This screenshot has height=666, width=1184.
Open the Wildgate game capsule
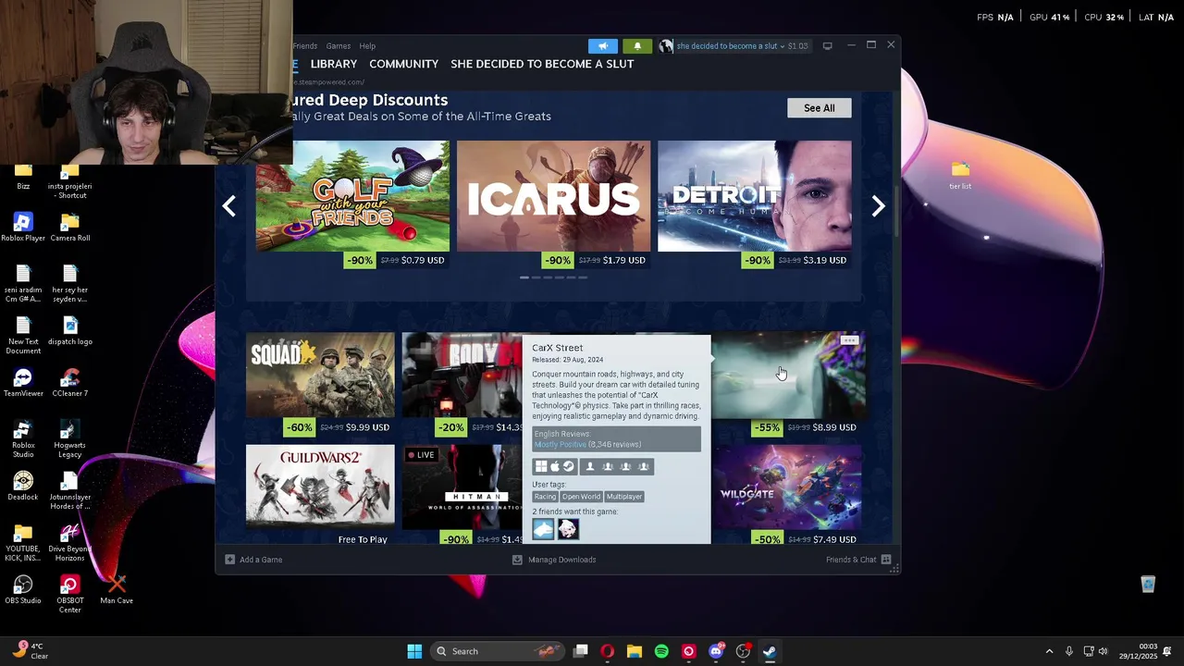(x=788, y=487)
